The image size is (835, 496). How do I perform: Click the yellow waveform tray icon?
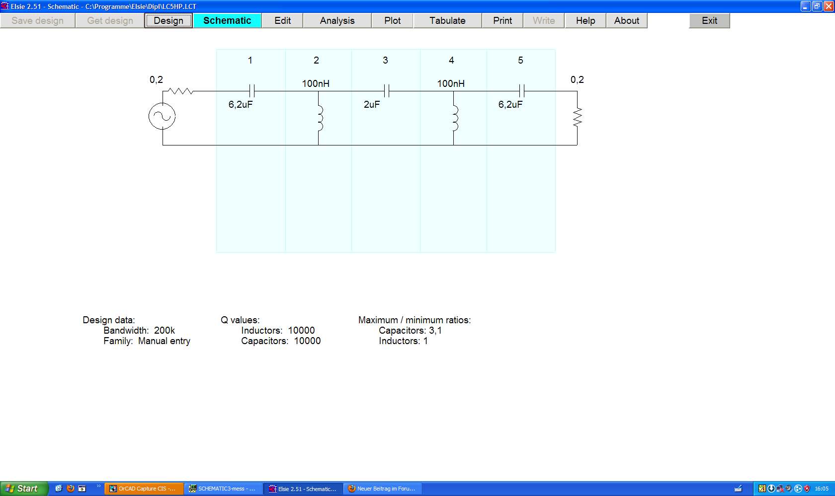coord(762,489)
